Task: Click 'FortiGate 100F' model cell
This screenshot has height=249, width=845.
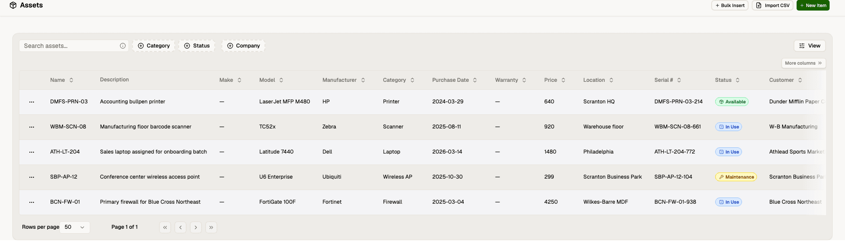Action: pyautogui.click(x=277, y=202)
